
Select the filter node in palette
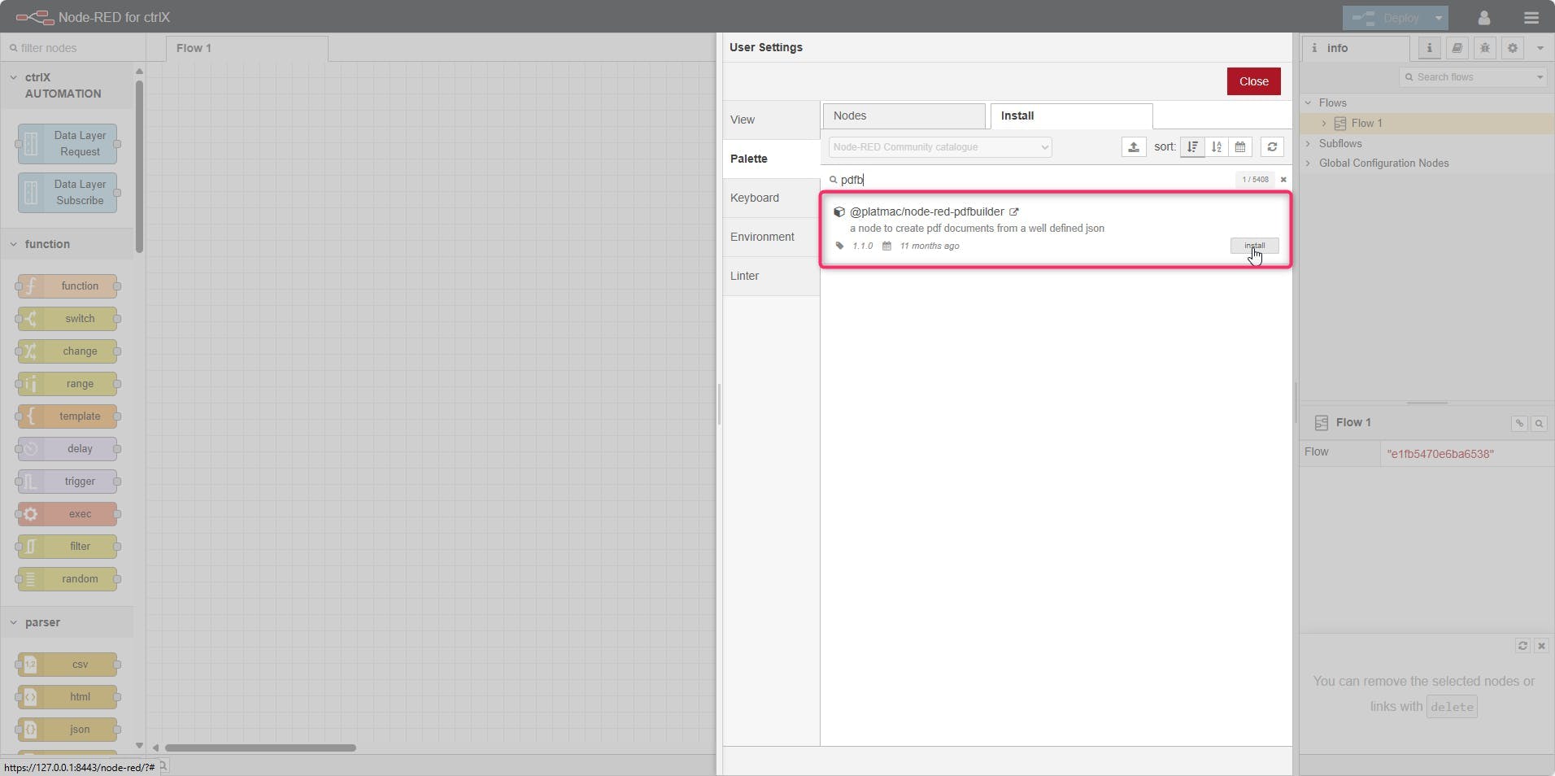tap(68, 547)
